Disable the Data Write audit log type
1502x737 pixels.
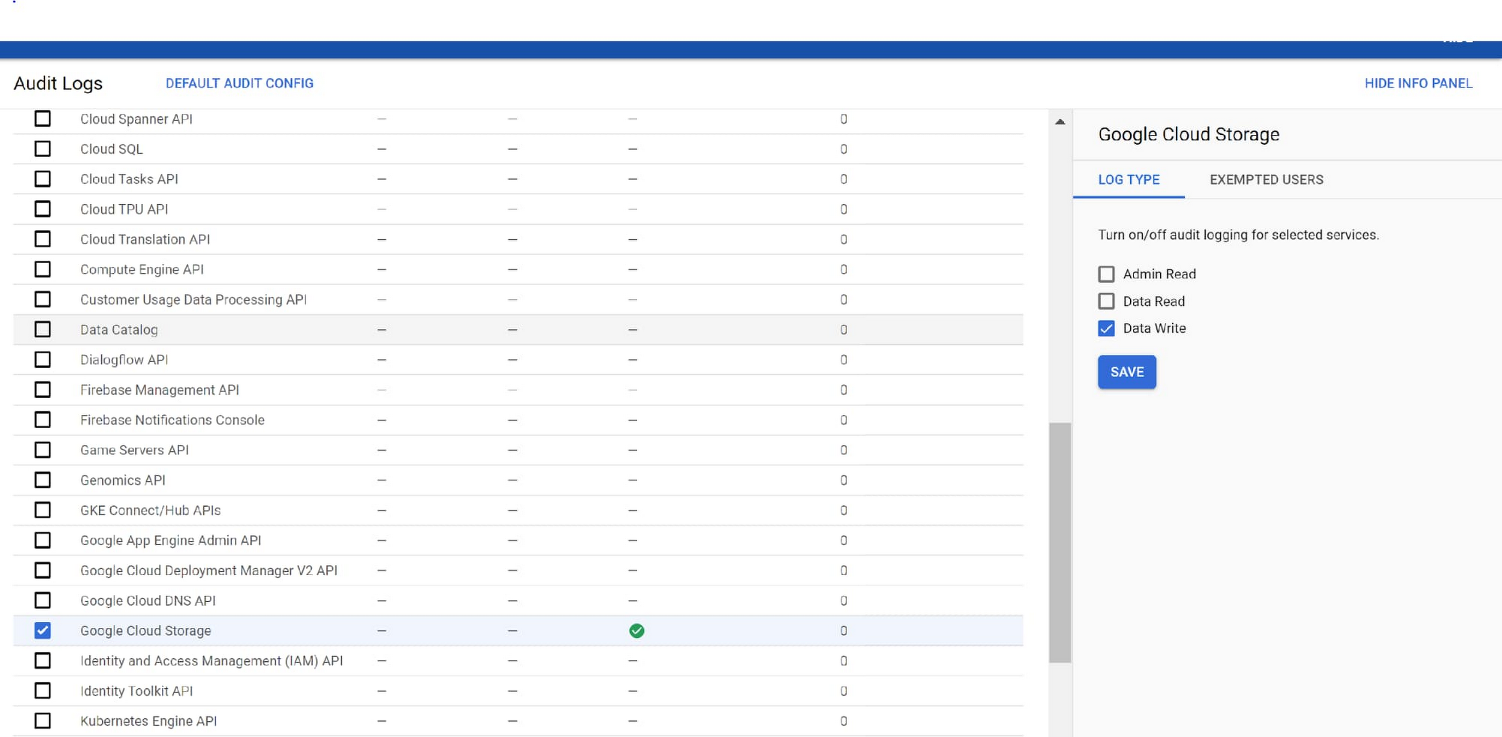pyautogui.click(x=1106, y=328)
